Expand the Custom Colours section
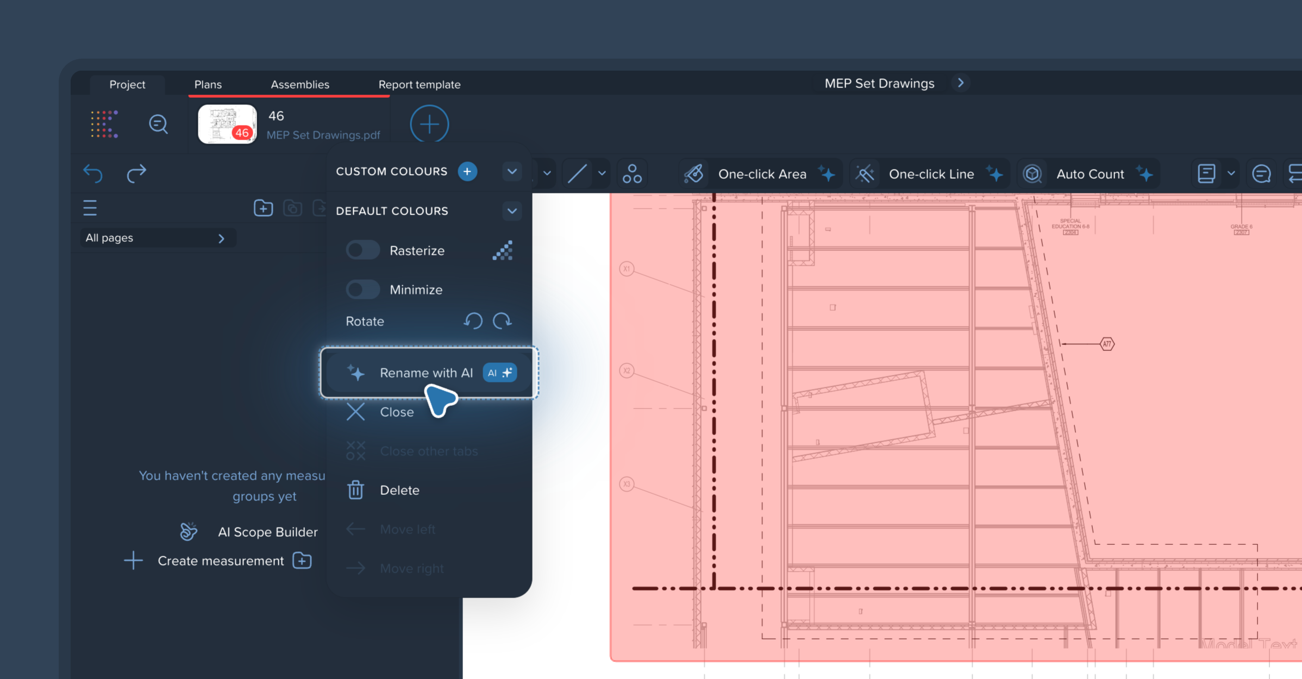1302x679 pixels. tap(511, 172)
